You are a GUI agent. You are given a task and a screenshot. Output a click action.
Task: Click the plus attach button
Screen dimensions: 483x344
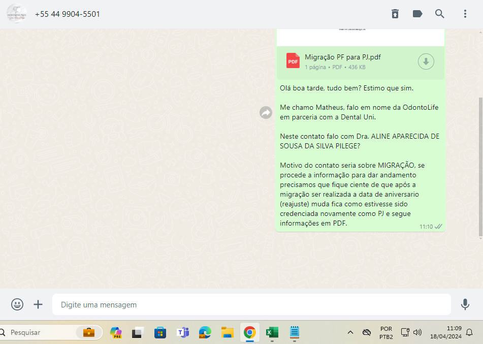pos(38,304)
